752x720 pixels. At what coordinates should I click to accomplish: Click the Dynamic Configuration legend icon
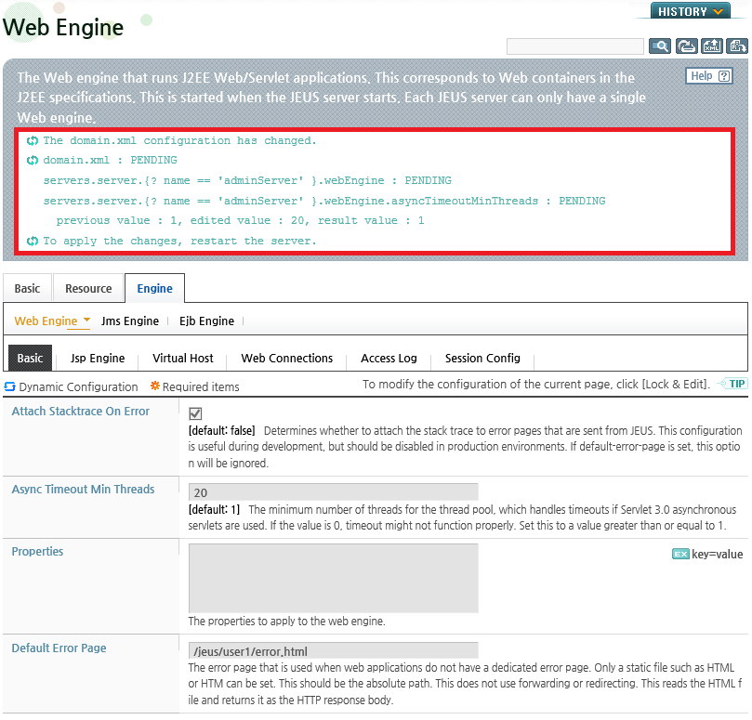pyautogui.click(x=9, y=386)
